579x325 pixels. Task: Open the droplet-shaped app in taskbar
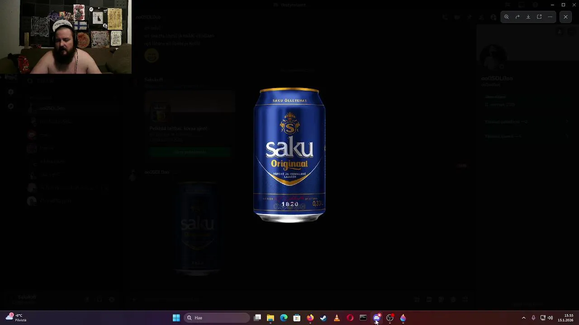[403, 318]
